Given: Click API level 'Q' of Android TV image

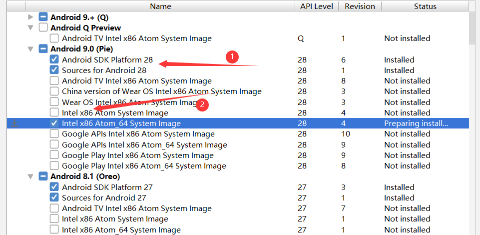Looking at the screenshot, I should [x=301, y=38].
